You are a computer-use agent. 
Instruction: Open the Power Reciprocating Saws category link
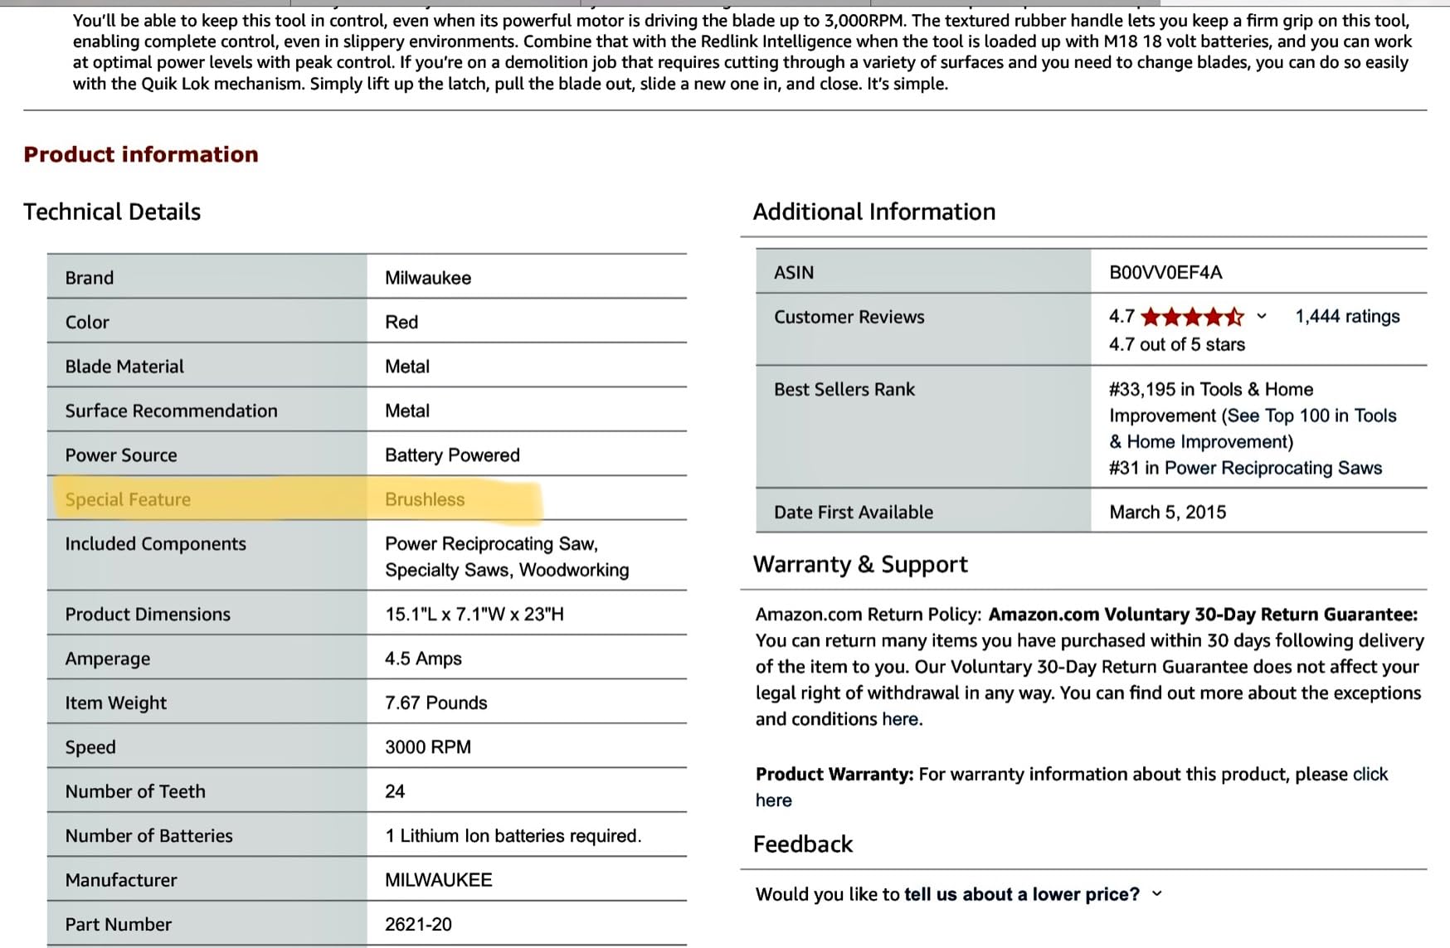[1273, 468]
